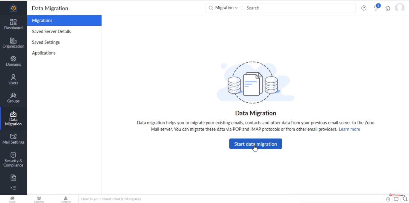Go to the Users panel
The image size is (409, 203).
(x=13, y=79)
